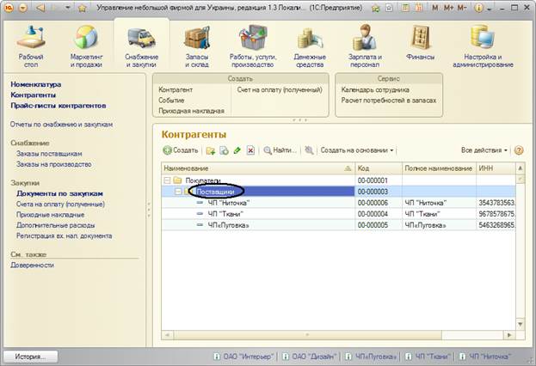This screenshot has height=366, width=536.
Task: Open the Все действия dropdown
Action: (484, 150)
